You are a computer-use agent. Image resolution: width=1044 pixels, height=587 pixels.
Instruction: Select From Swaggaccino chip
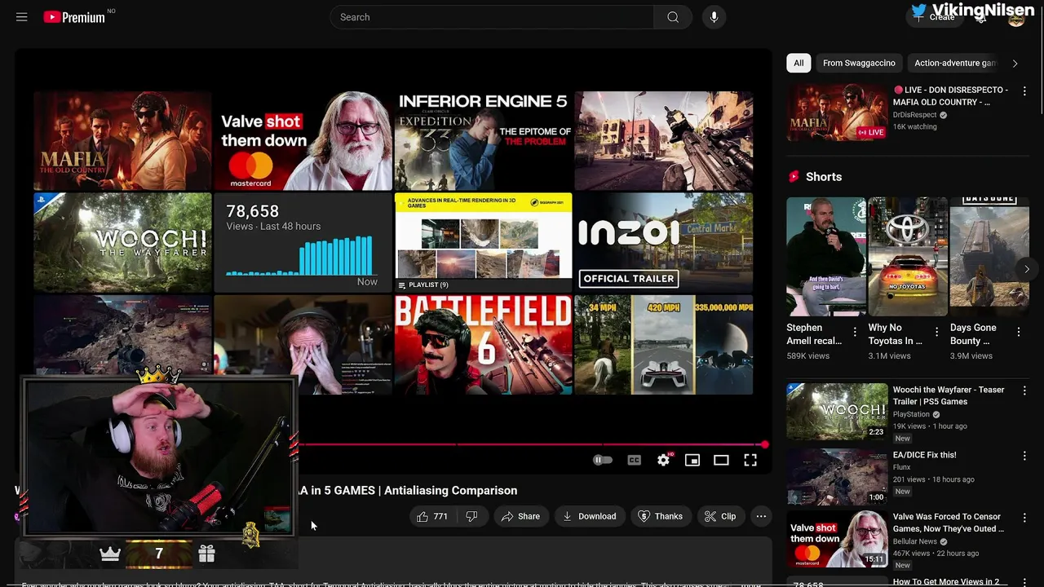[859, 63]
